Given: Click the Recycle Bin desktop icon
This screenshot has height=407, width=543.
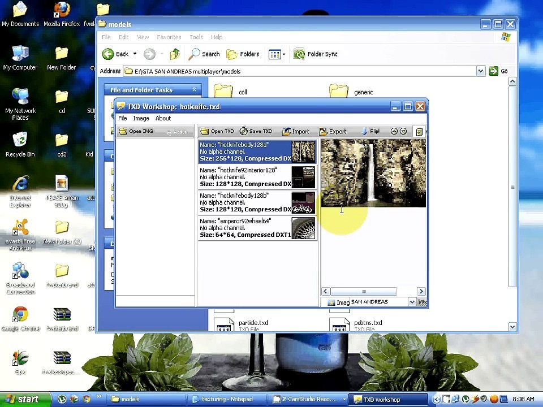Looking at the screenshot, I should click(x=20, y=145).
